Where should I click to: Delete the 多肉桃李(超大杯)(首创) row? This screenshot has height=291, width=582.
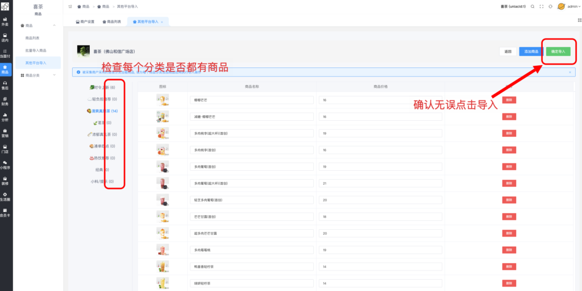tap(509, 133)
